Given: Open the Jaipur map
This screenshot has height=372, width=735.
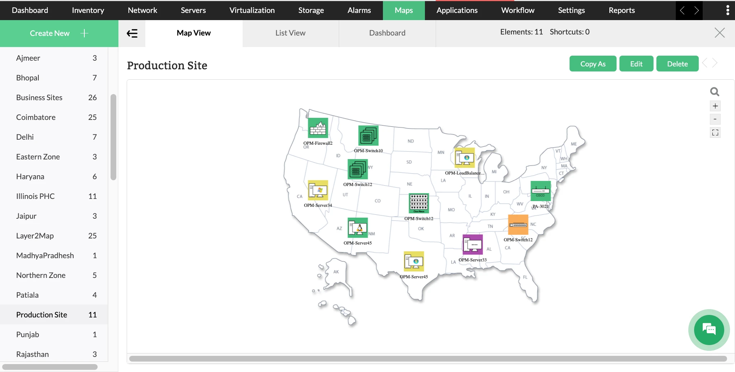Looking at the screenshot, I should click(54, 216).
